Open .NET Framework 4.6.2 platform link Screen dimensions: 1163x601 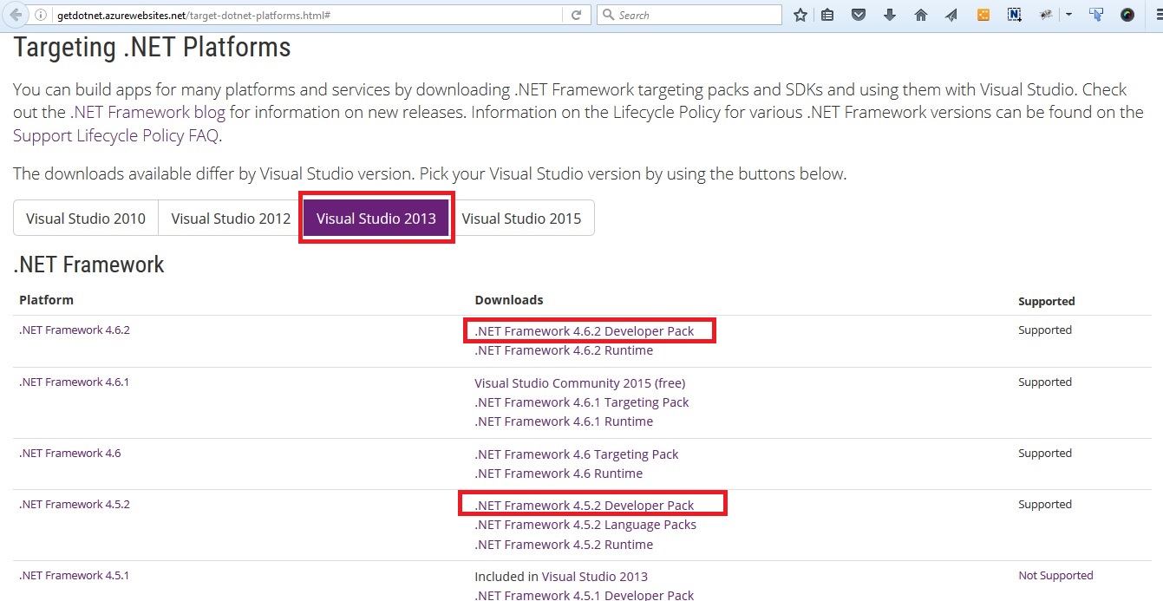[75, 330]
